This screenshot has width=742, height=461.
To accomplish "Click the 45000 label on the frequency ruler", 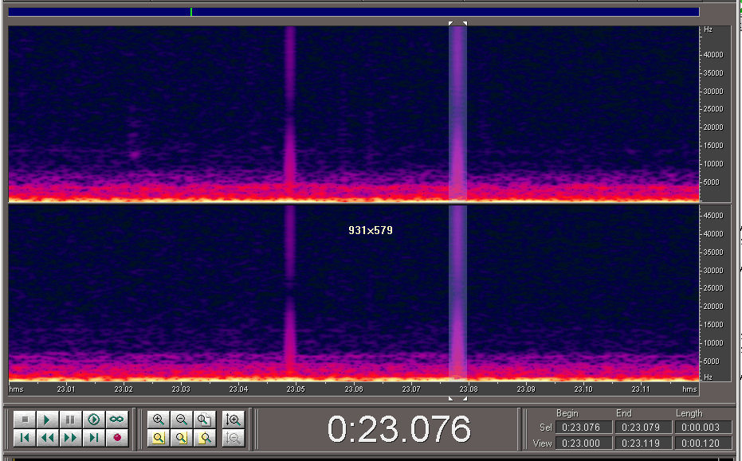I will (713, 216).
